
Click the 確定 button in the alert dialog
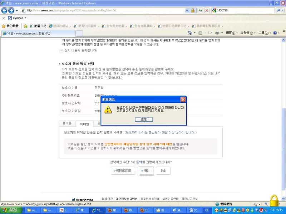(x=144, y=119)
